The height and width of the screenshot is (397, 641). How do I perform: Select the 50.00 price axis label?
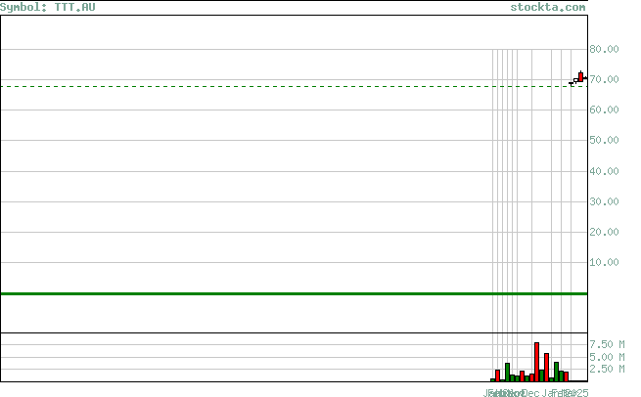tap(604, 140)
